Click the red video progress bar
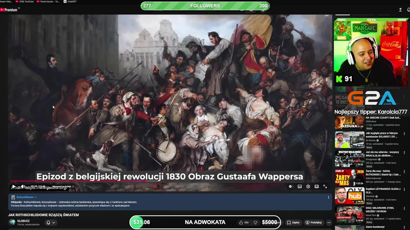This screenshot has height=230, width=410. click(78, 181)
